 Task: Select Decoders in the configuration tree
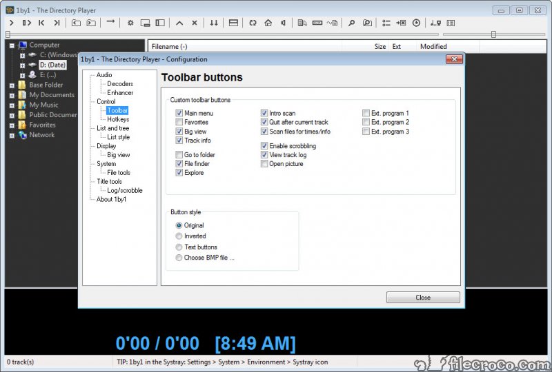[120, 84]
